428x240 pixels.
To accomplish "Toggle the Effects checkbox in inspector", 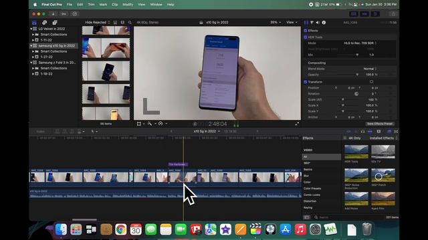I will [x=306, y=31].
